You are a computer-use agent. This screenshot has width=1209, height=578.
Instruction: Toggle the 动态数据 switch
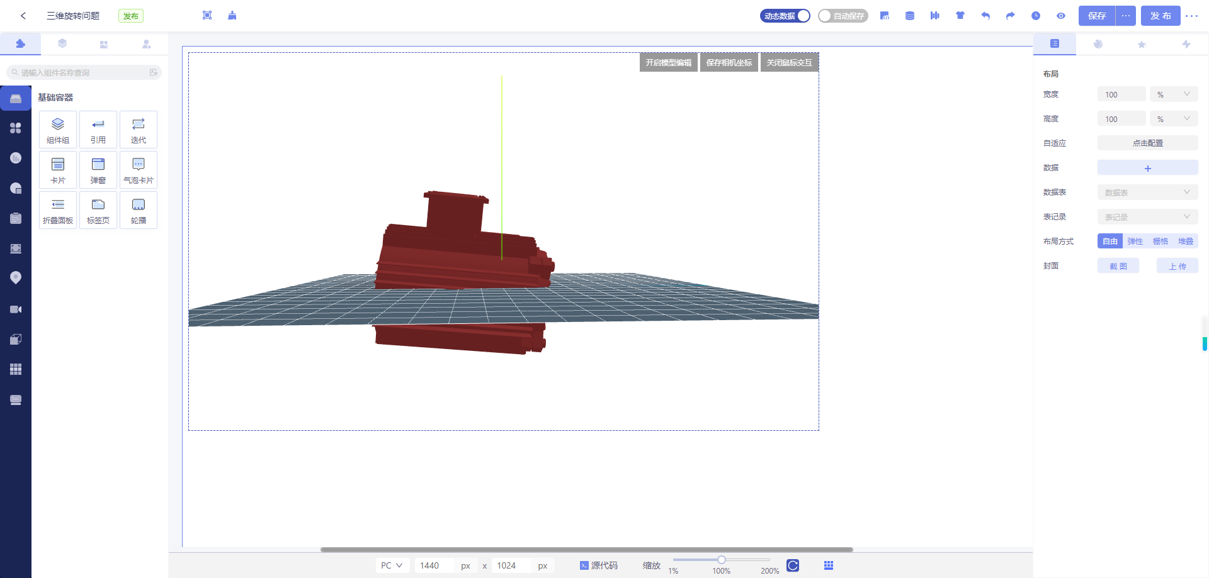(x=785, y=16)
